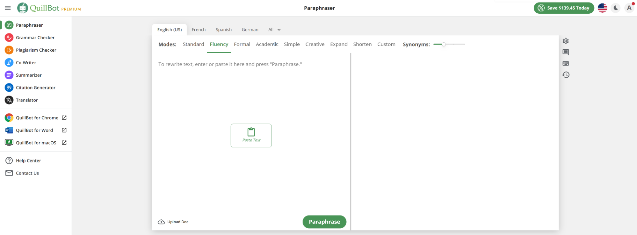Adjust the Synonyms slider handle
The width and height of the screenshot is (637, 235).
(x=444, y=44)
